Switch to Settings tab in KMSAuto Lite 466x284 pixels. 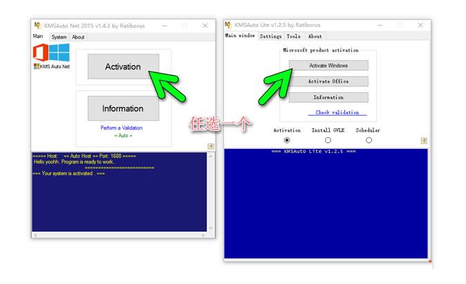click(270, 36)
